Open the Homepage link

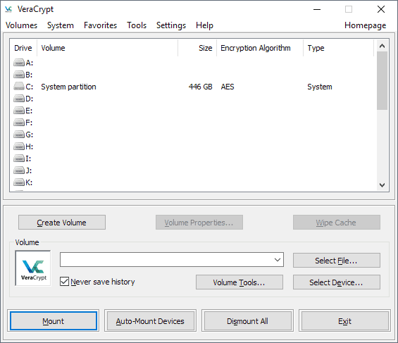365,25
